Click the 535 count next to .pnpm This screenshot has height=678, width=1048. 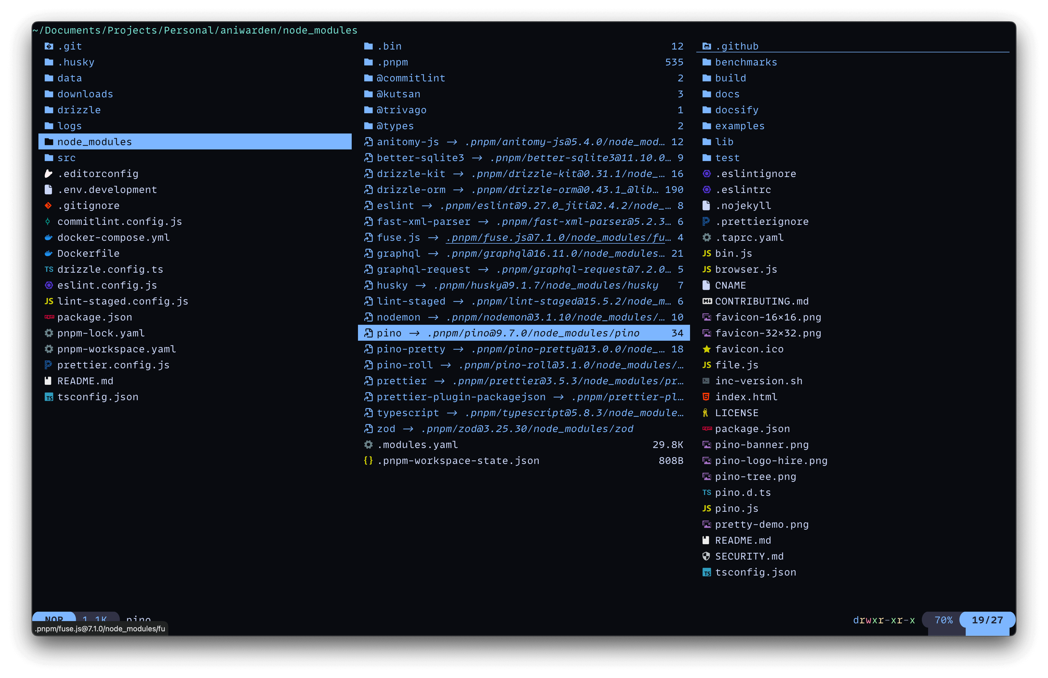coord(674,62)
